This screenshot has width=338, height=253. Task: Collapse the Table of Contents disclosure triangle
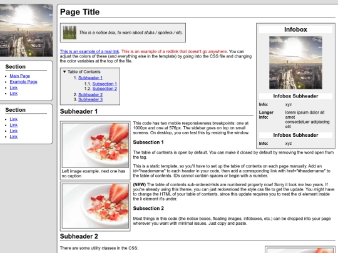point(64,72)
